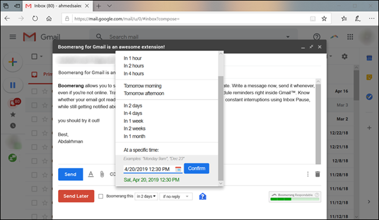The height and width of the screenshot is (220, 379).
Task: Open the Gmail settings gear
Action: [x=345, y=57]
